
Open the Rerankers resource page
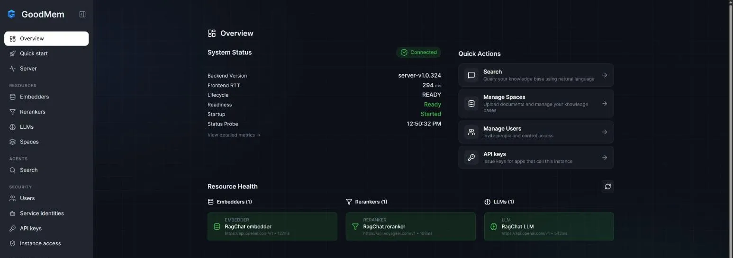tap(46, 112)
